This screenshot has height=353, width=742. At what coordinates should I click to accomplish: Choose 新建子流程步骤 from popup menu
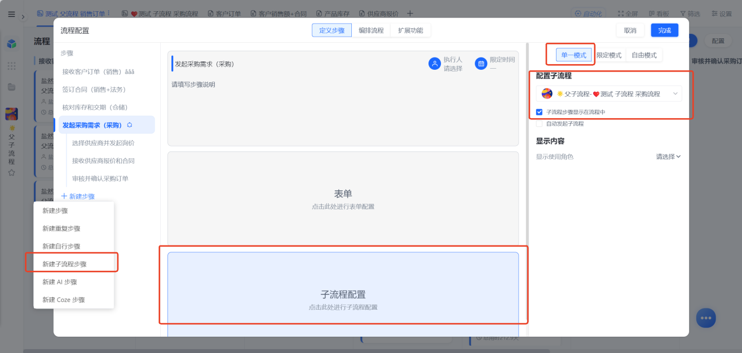74,264
